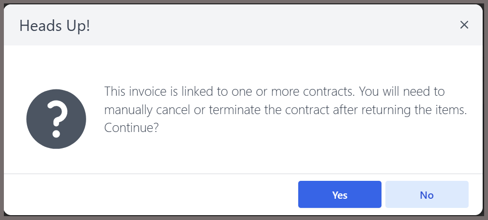Click the white question mark glyph inside the circle
The image size is (488, 220).
57,119
